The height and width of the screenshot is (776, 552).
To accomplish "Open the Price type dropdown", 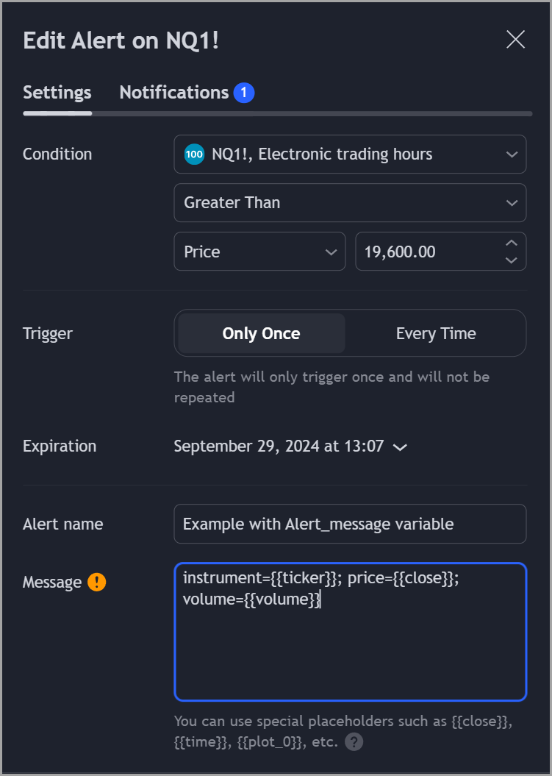I will click(261, 251).
